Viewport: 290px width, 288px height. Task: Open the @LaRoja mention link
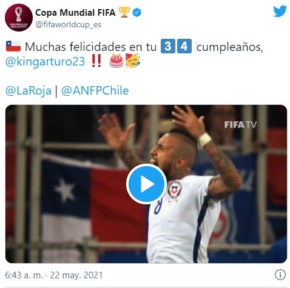coord(29,90)
